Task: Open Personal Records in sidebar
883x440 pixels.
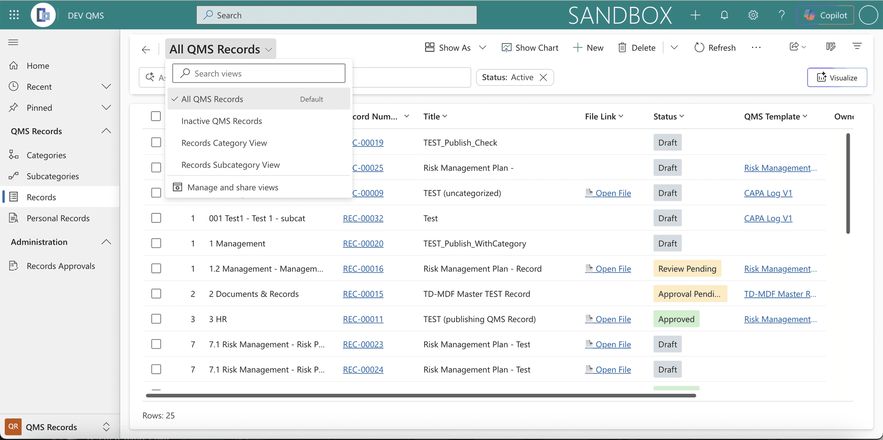Action: pyautogui.click(x=60, y=218)
